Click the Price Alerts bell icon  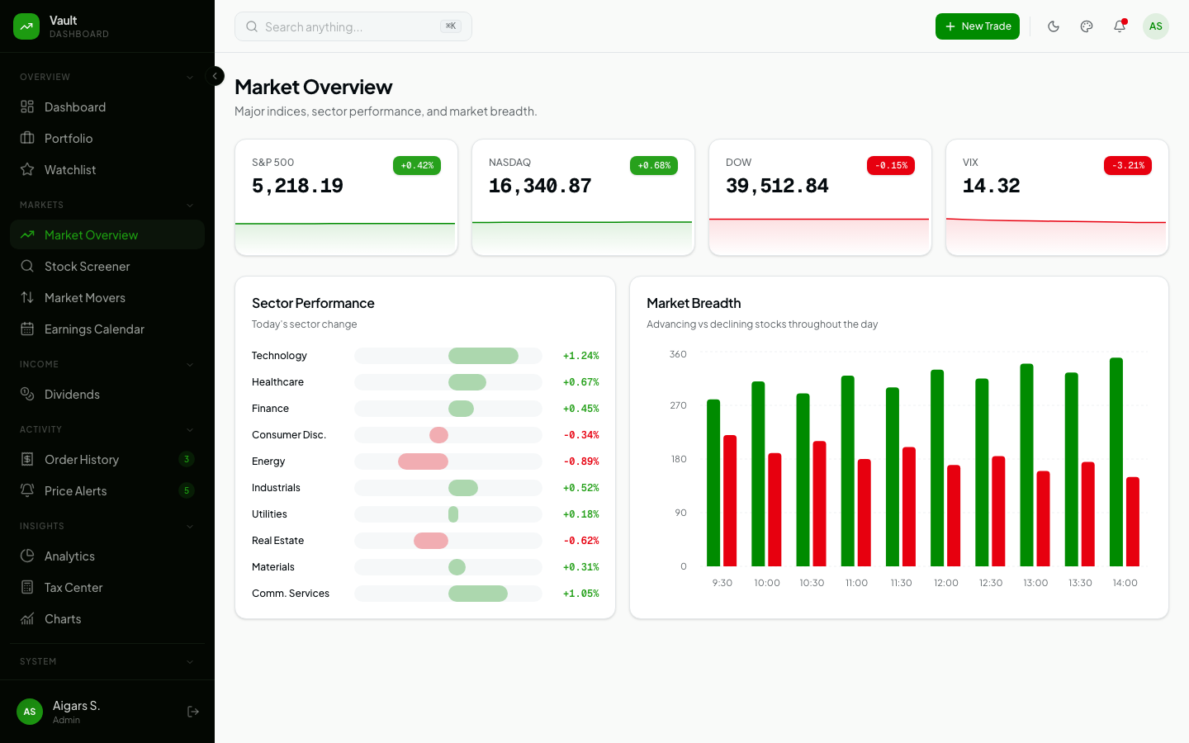click(x=27, y=490)
